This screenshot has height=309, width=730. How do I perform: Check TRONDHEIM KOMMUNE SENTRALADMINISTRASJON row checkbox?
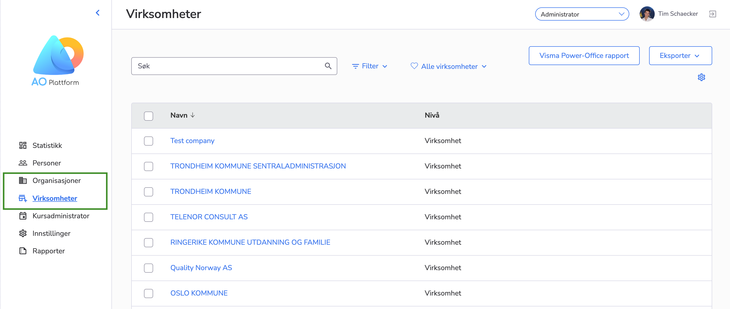pos(149,166)
